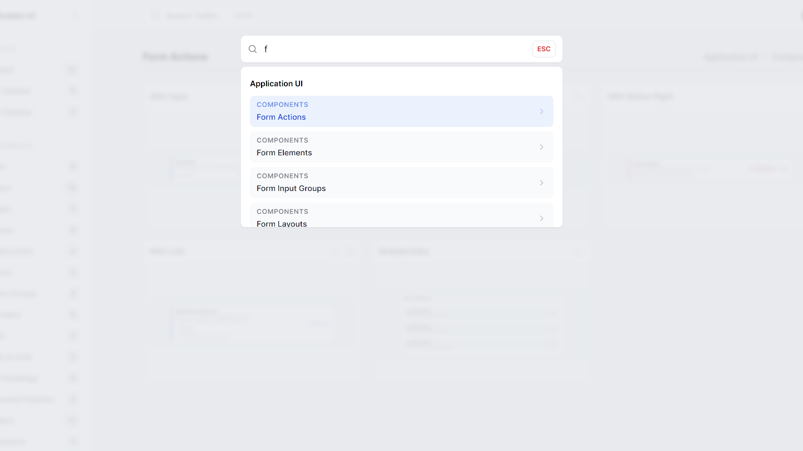Expand the Form Input Groups result via its chevron

tap(541, 183)
